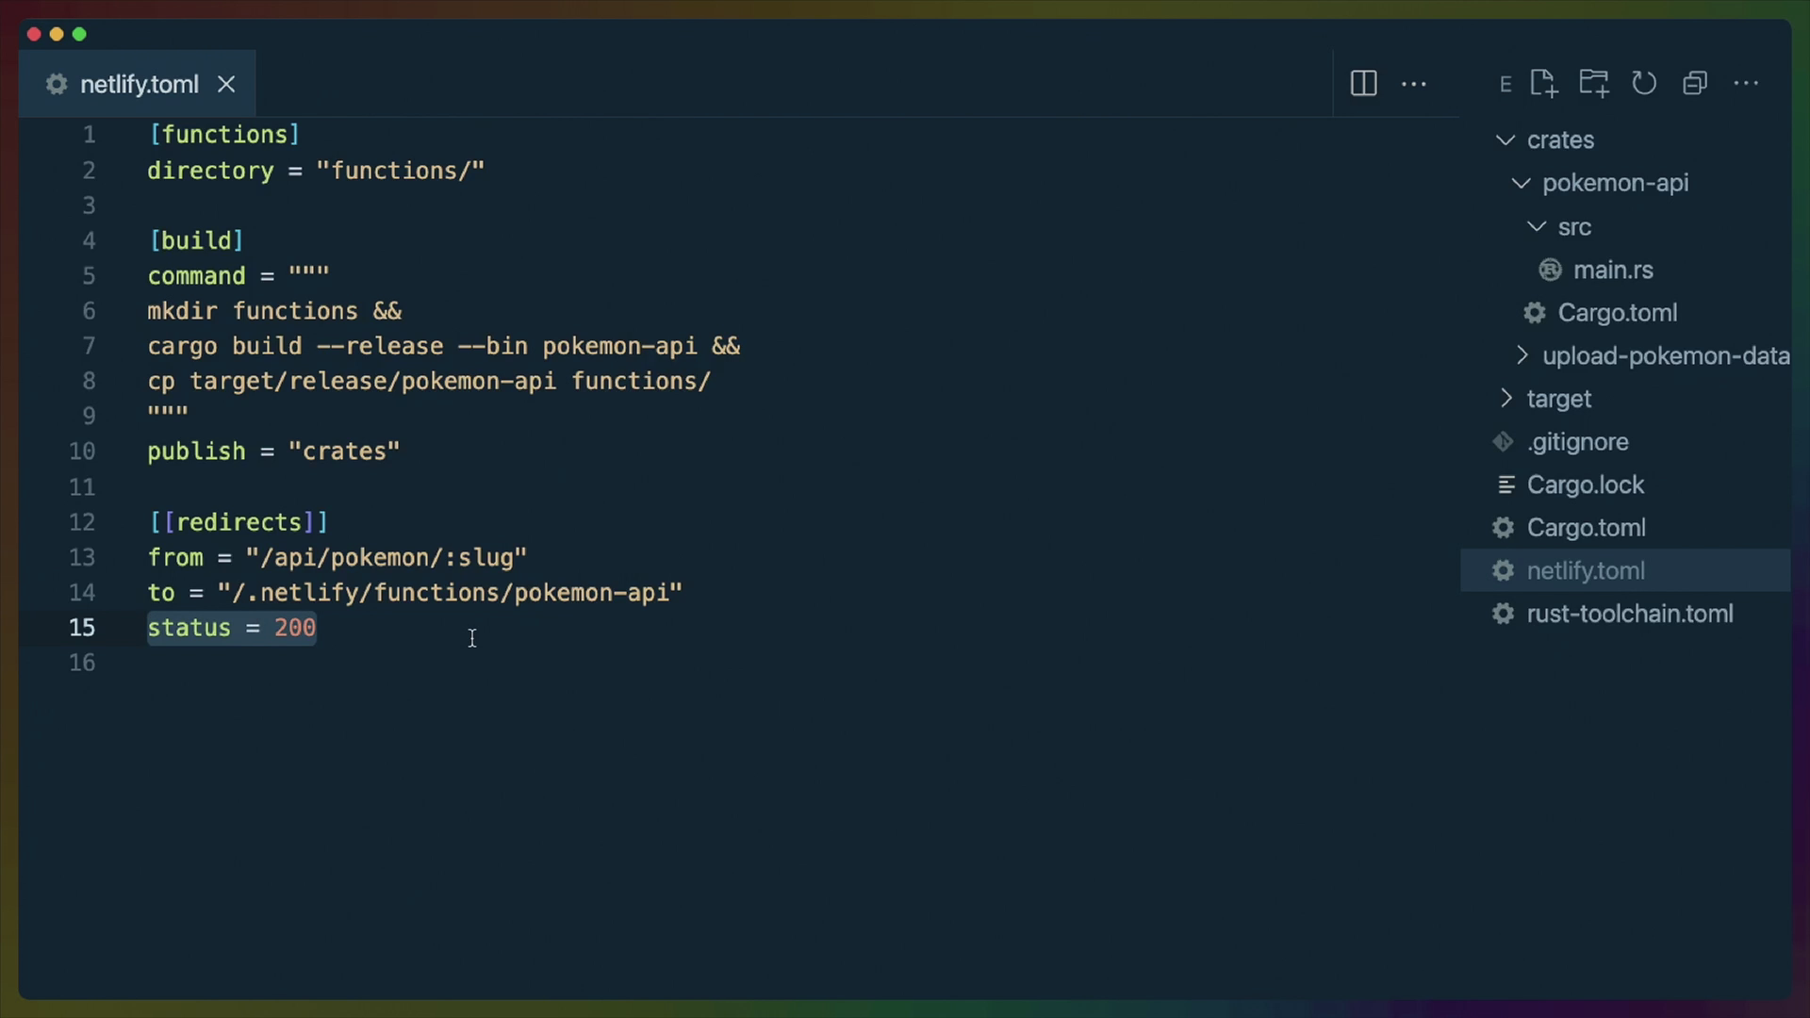Collapse the crates workspace folder

[1504, 140]
